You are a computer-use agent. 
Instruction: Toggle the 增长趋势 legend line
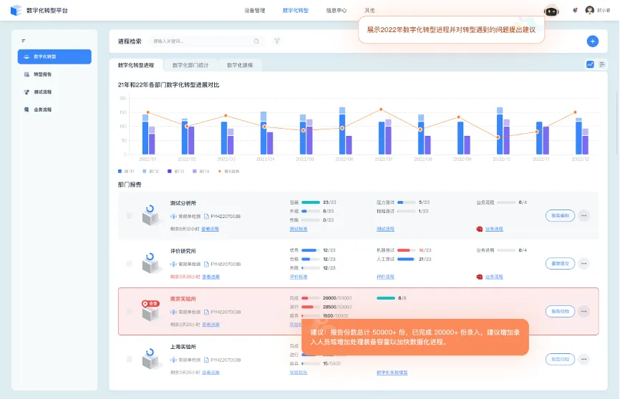click(228, 171)
